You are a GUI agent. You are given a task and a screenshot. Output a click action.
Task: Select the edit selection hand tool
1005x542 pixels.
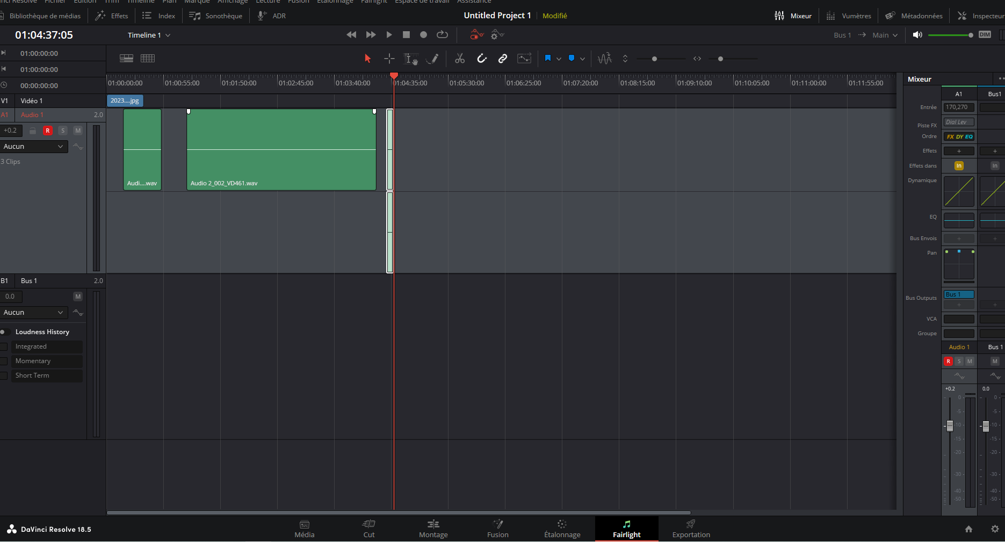click(411, 59)
